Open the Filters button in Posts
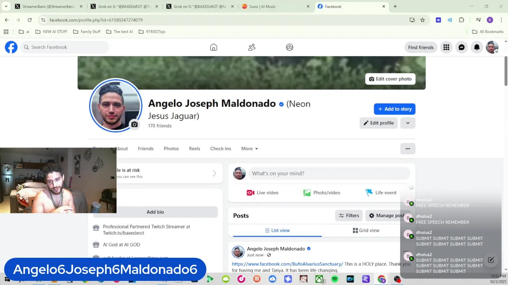508x285 pixels. coord(349,216)
